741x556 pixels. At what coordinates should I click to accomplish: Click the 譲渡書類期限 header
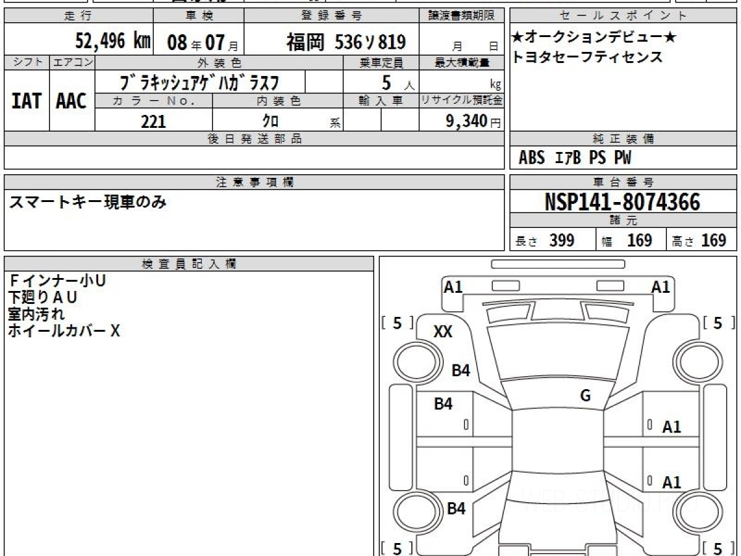(x=462, y=16)
